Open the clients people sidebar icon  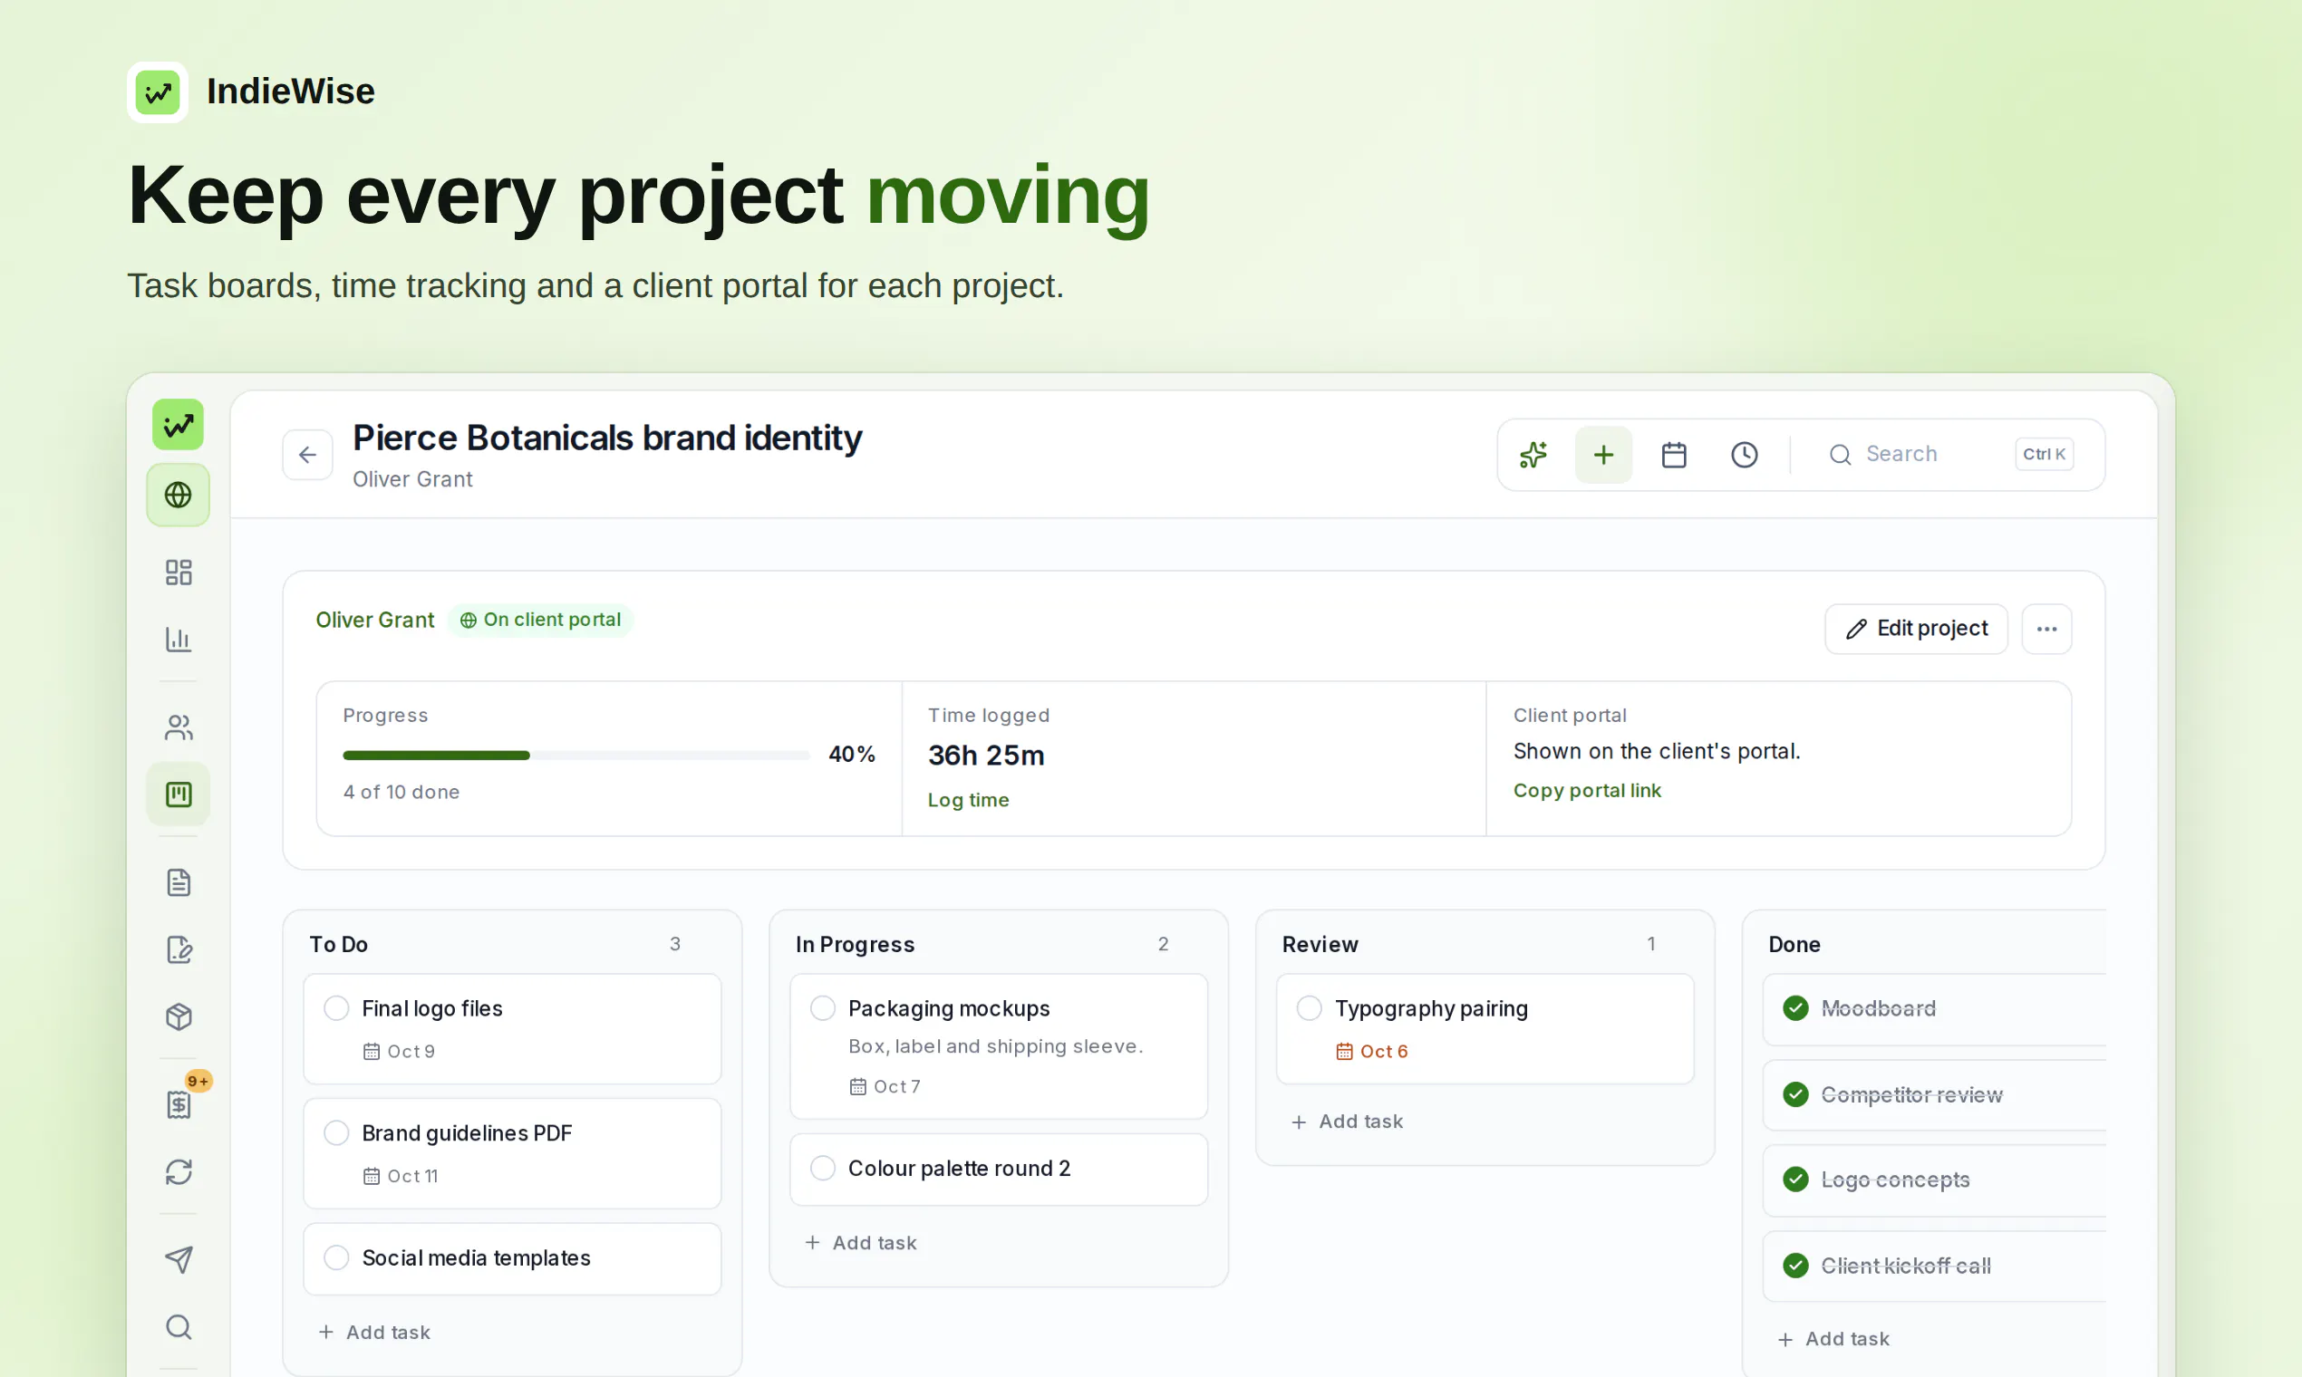pos(179,727)
